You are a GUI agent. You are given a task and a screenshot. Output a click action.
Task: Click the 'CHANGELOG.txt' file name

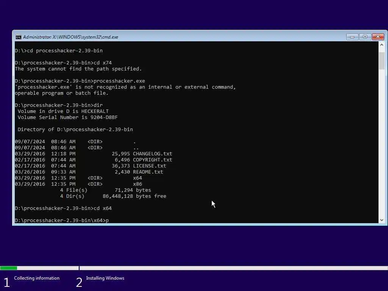coord(152,154)
